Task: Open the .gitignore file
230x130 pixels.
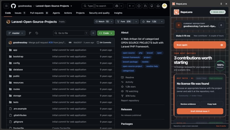Action: coord(18,122)
